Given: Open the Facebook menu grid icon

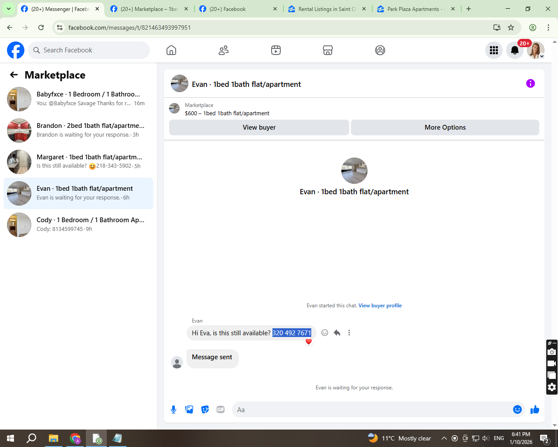Looking at the screenshot, I should [x=494, y=50].
